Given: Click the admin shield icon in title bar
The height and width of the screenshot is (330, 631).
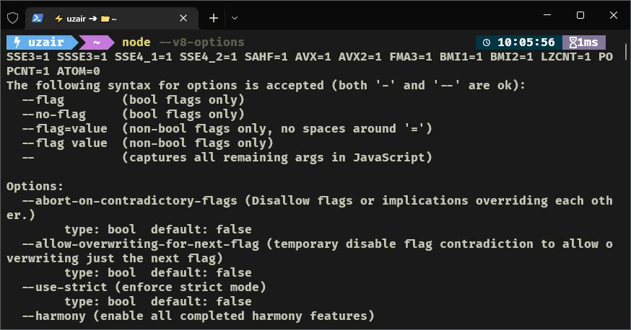Looking at the screenshot, I should click(x=12, y=18).
